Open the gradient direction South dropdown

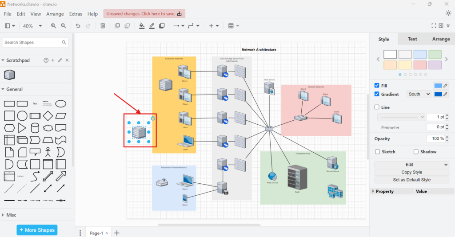[x=419, y=94]
